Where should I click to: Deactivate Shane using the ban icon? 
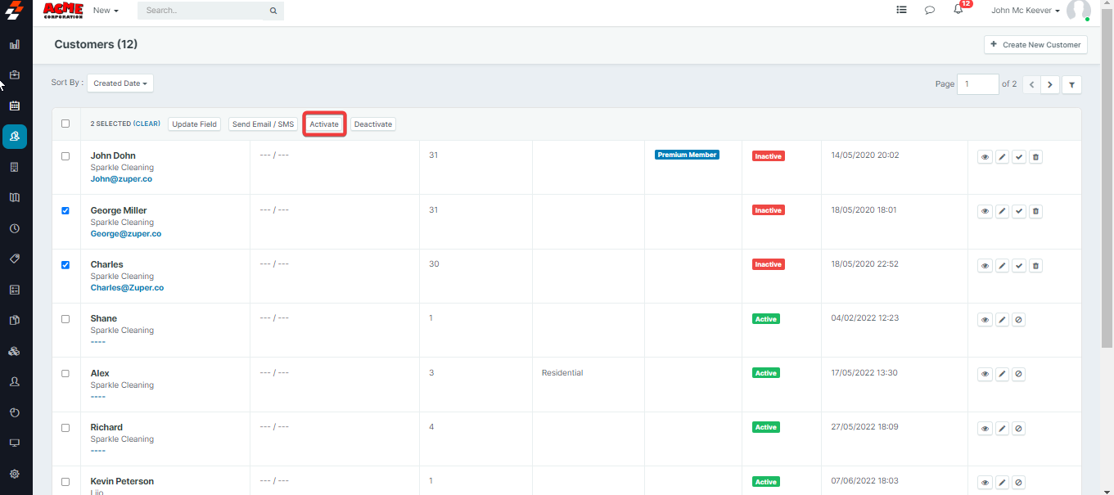coord(1018,320)
